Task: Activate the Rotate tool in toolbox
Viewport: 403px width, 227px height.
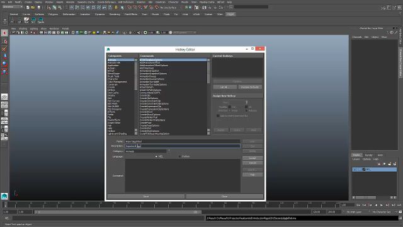Action: 4,64
